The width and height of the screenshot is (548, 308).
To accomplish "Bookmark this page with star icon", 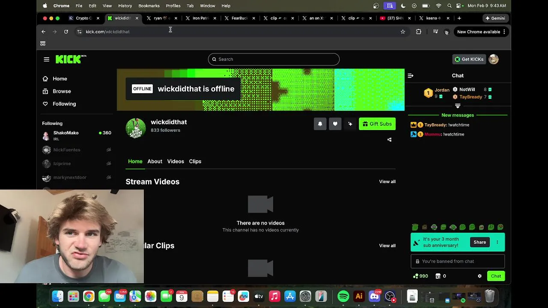I will click(x=402, y=32).
